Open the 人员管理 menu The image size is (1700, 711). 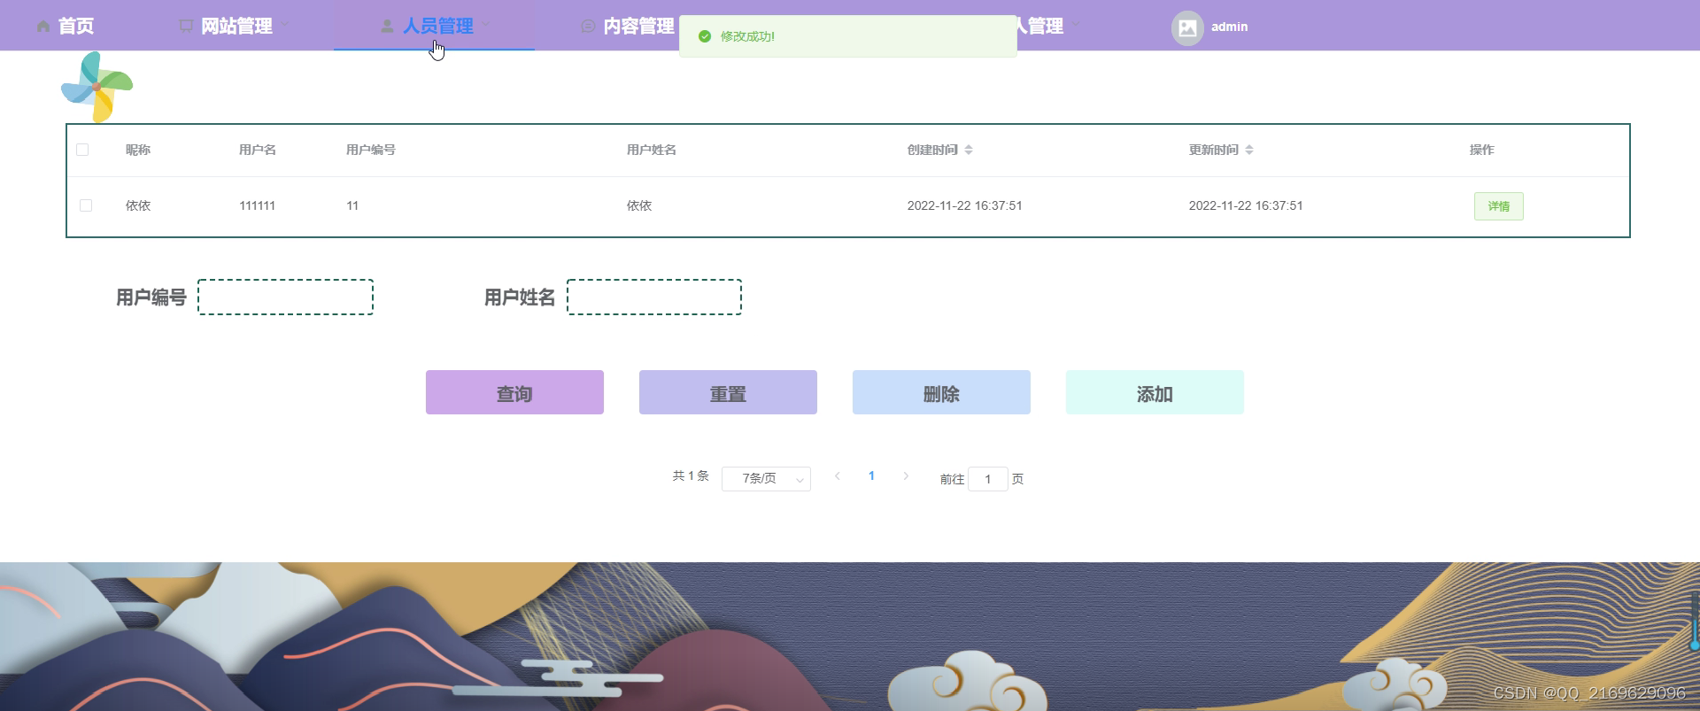(x=434, y=26)
